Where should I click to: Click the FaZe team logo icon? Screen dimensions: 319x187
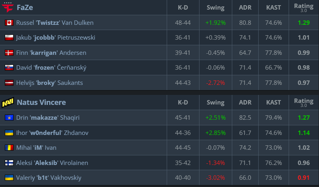pos(8,8)
